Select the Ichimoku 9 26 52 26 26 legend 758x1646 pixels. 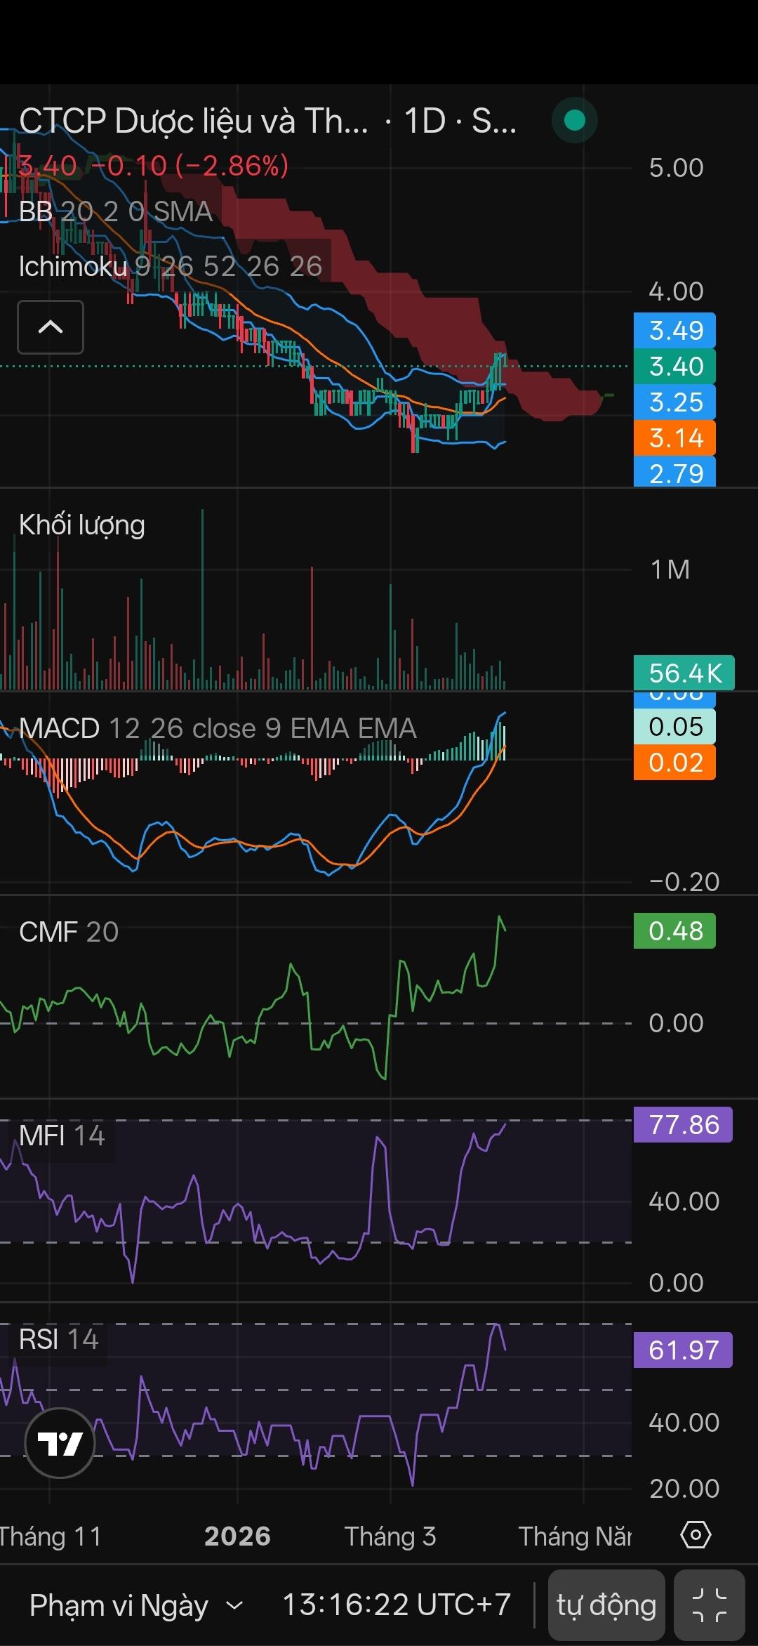tap(171, 266)
